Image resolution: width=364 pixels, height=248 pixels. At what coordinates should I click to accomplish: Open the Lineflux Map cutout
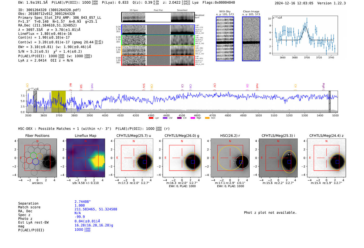point(86,158)
